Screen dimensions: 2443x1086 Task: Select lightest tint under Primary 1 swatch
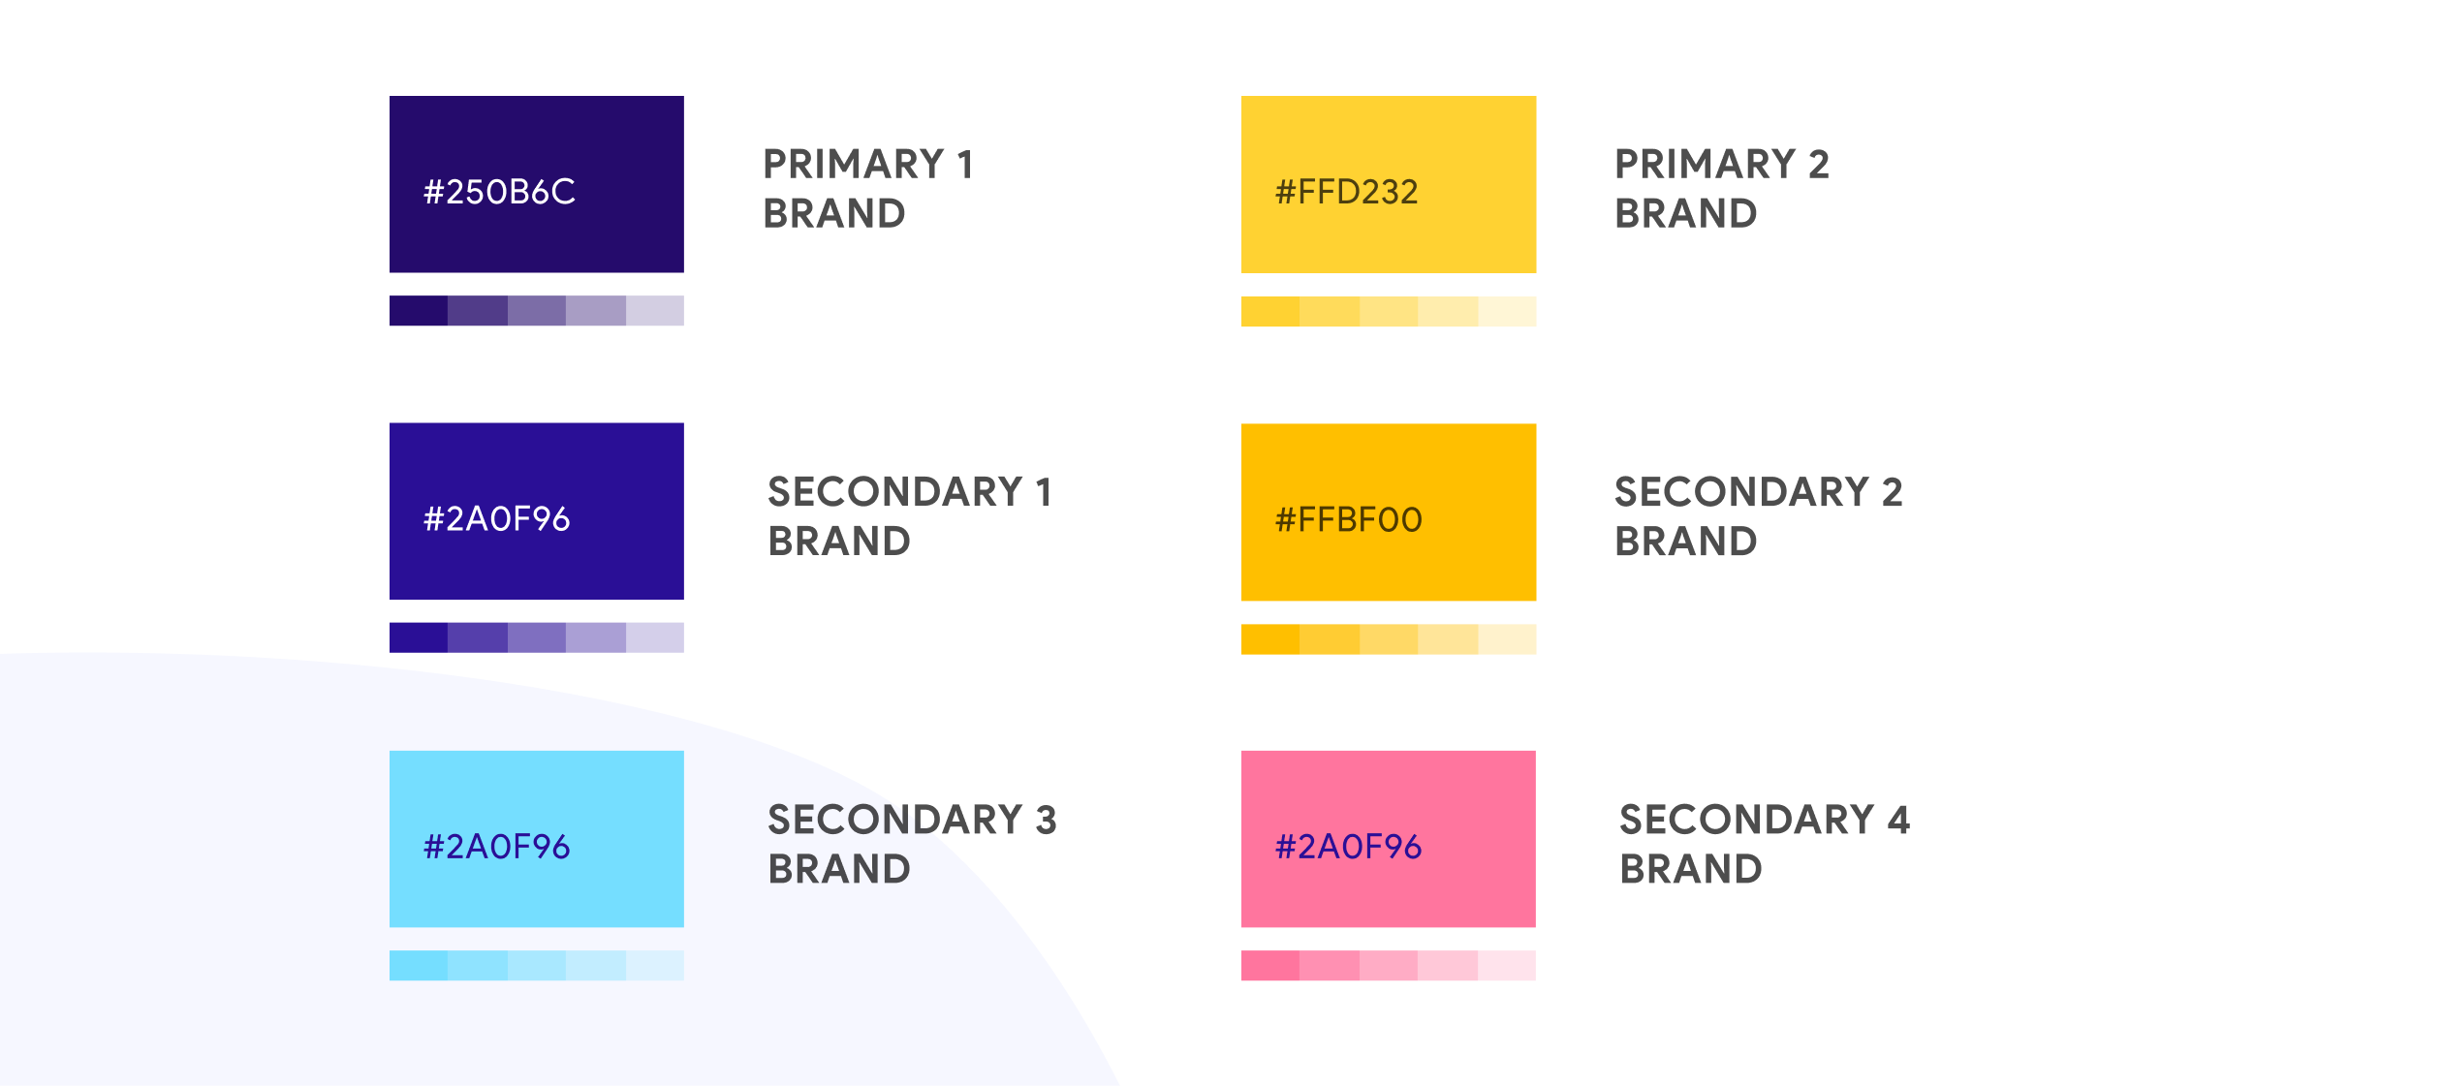[x=654, y=311]
